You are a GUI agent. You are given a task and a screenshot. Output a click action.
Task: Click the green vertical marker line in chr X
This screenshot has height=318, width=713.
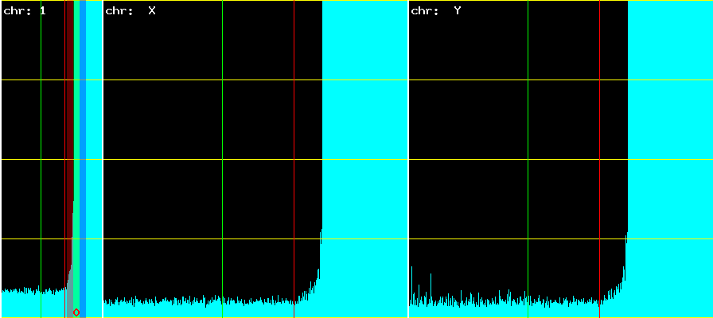click(222, 159)
